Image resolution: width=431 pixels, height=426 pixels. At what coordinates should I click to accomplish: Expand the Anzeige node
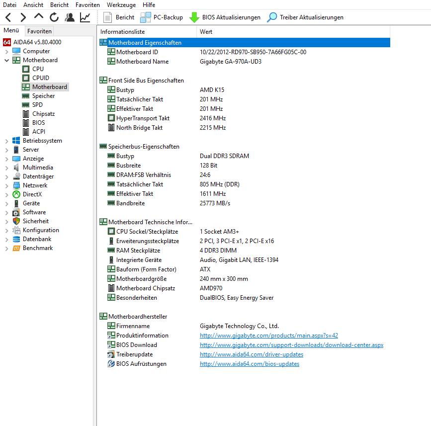coord(7,159)
